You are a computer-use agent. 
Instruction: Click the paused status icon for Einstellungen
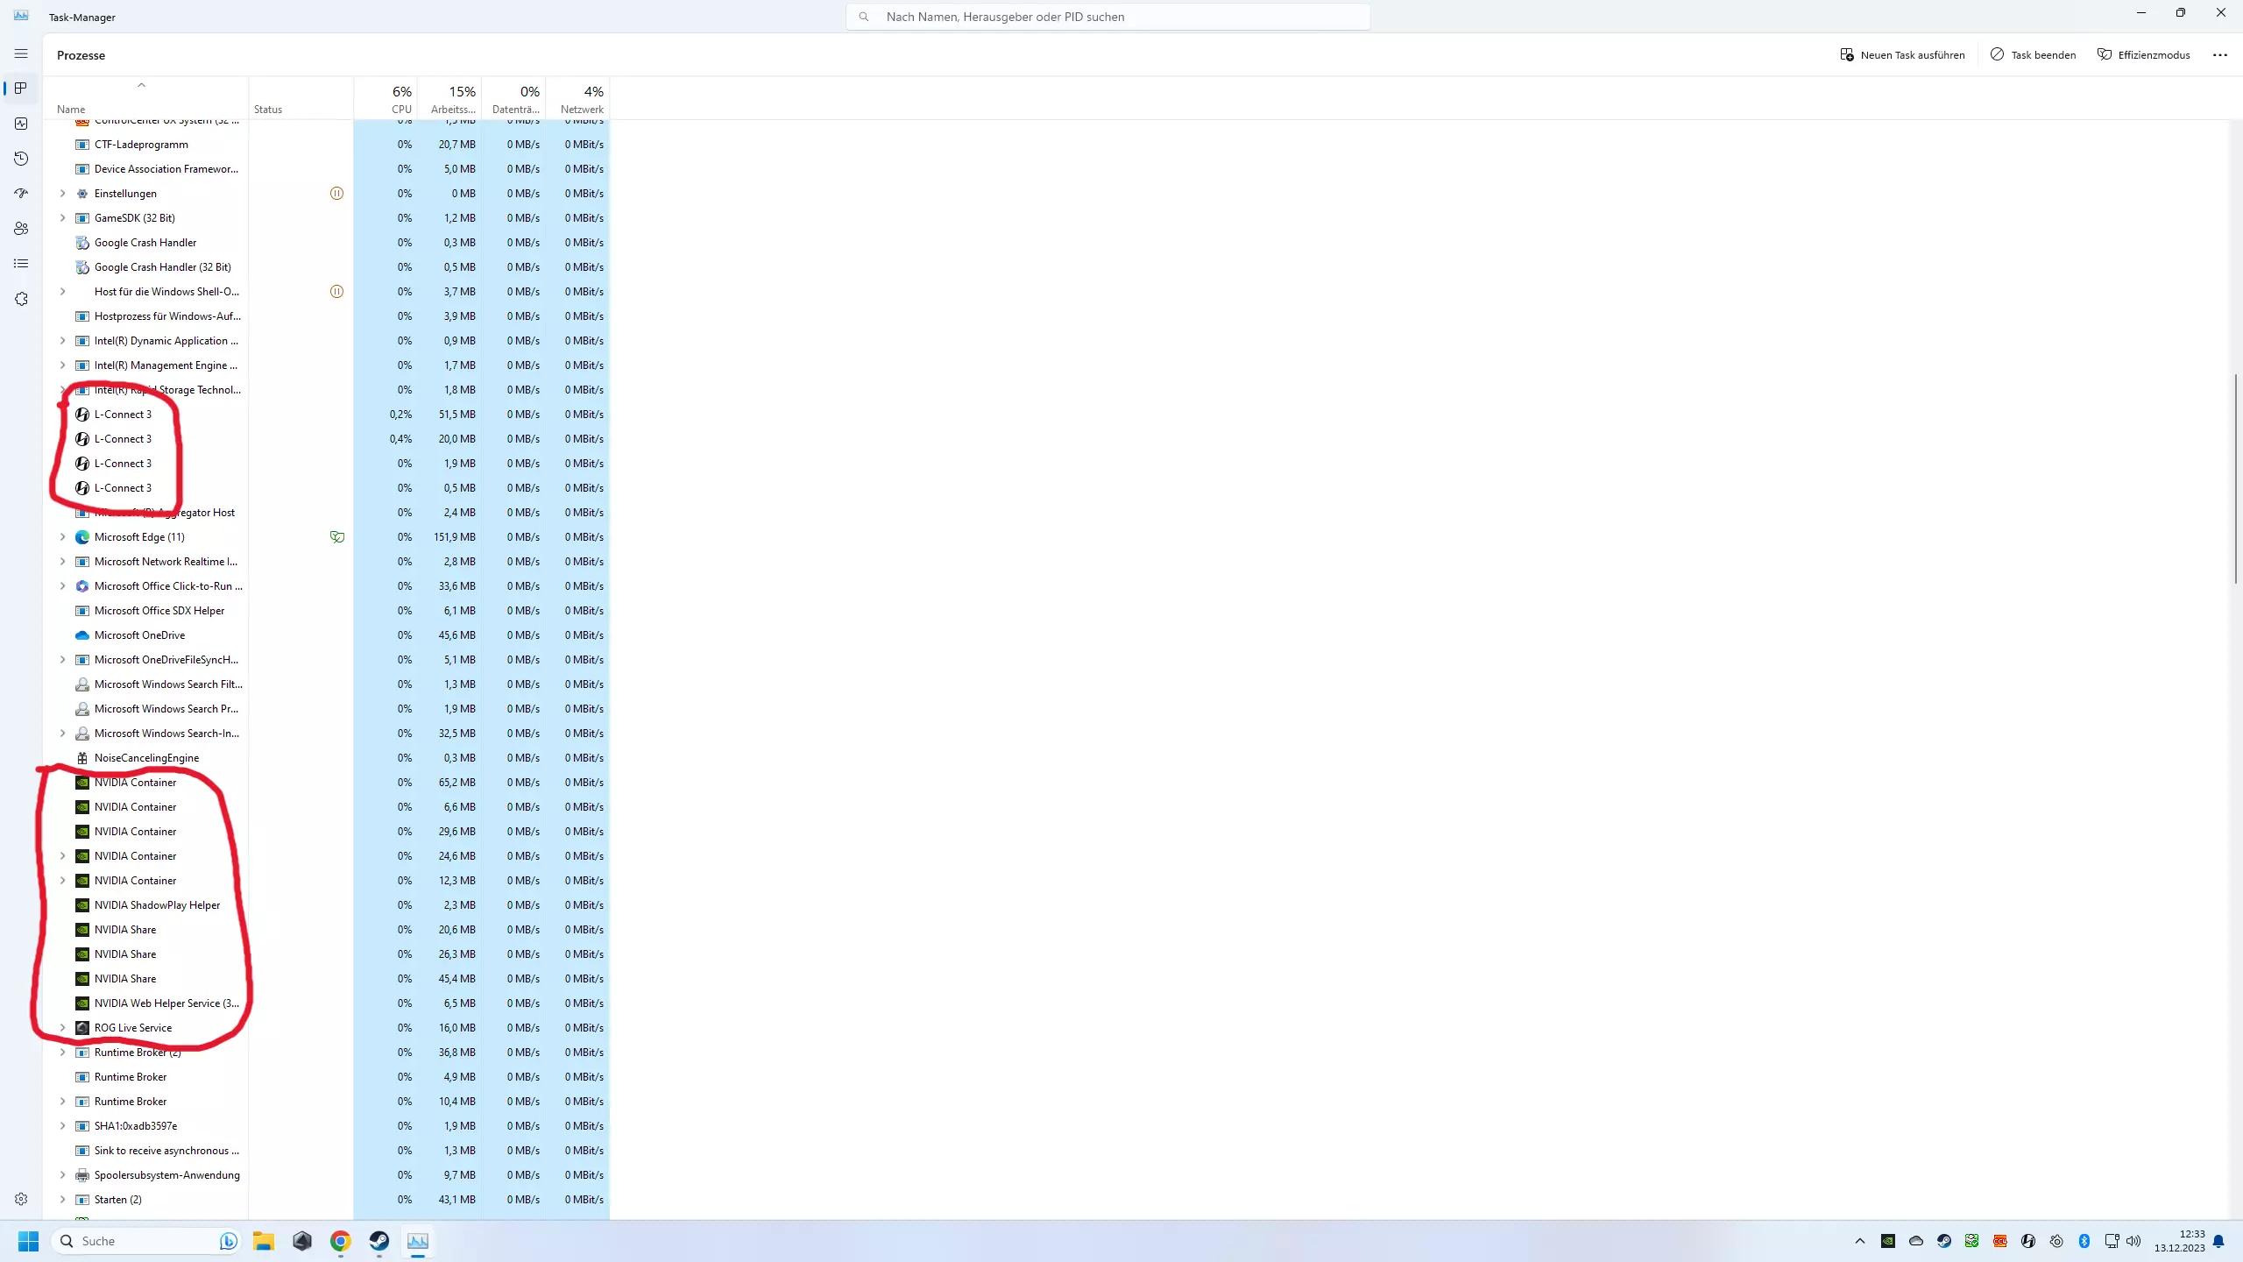(336, 194)
